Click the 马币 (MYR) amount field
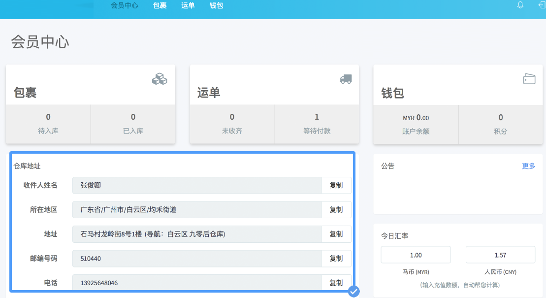This screenshot has width=546, height=298. tap(416, 255)
